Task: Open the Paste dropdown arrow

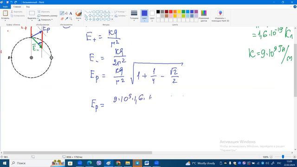Action: tap(5, 20)
